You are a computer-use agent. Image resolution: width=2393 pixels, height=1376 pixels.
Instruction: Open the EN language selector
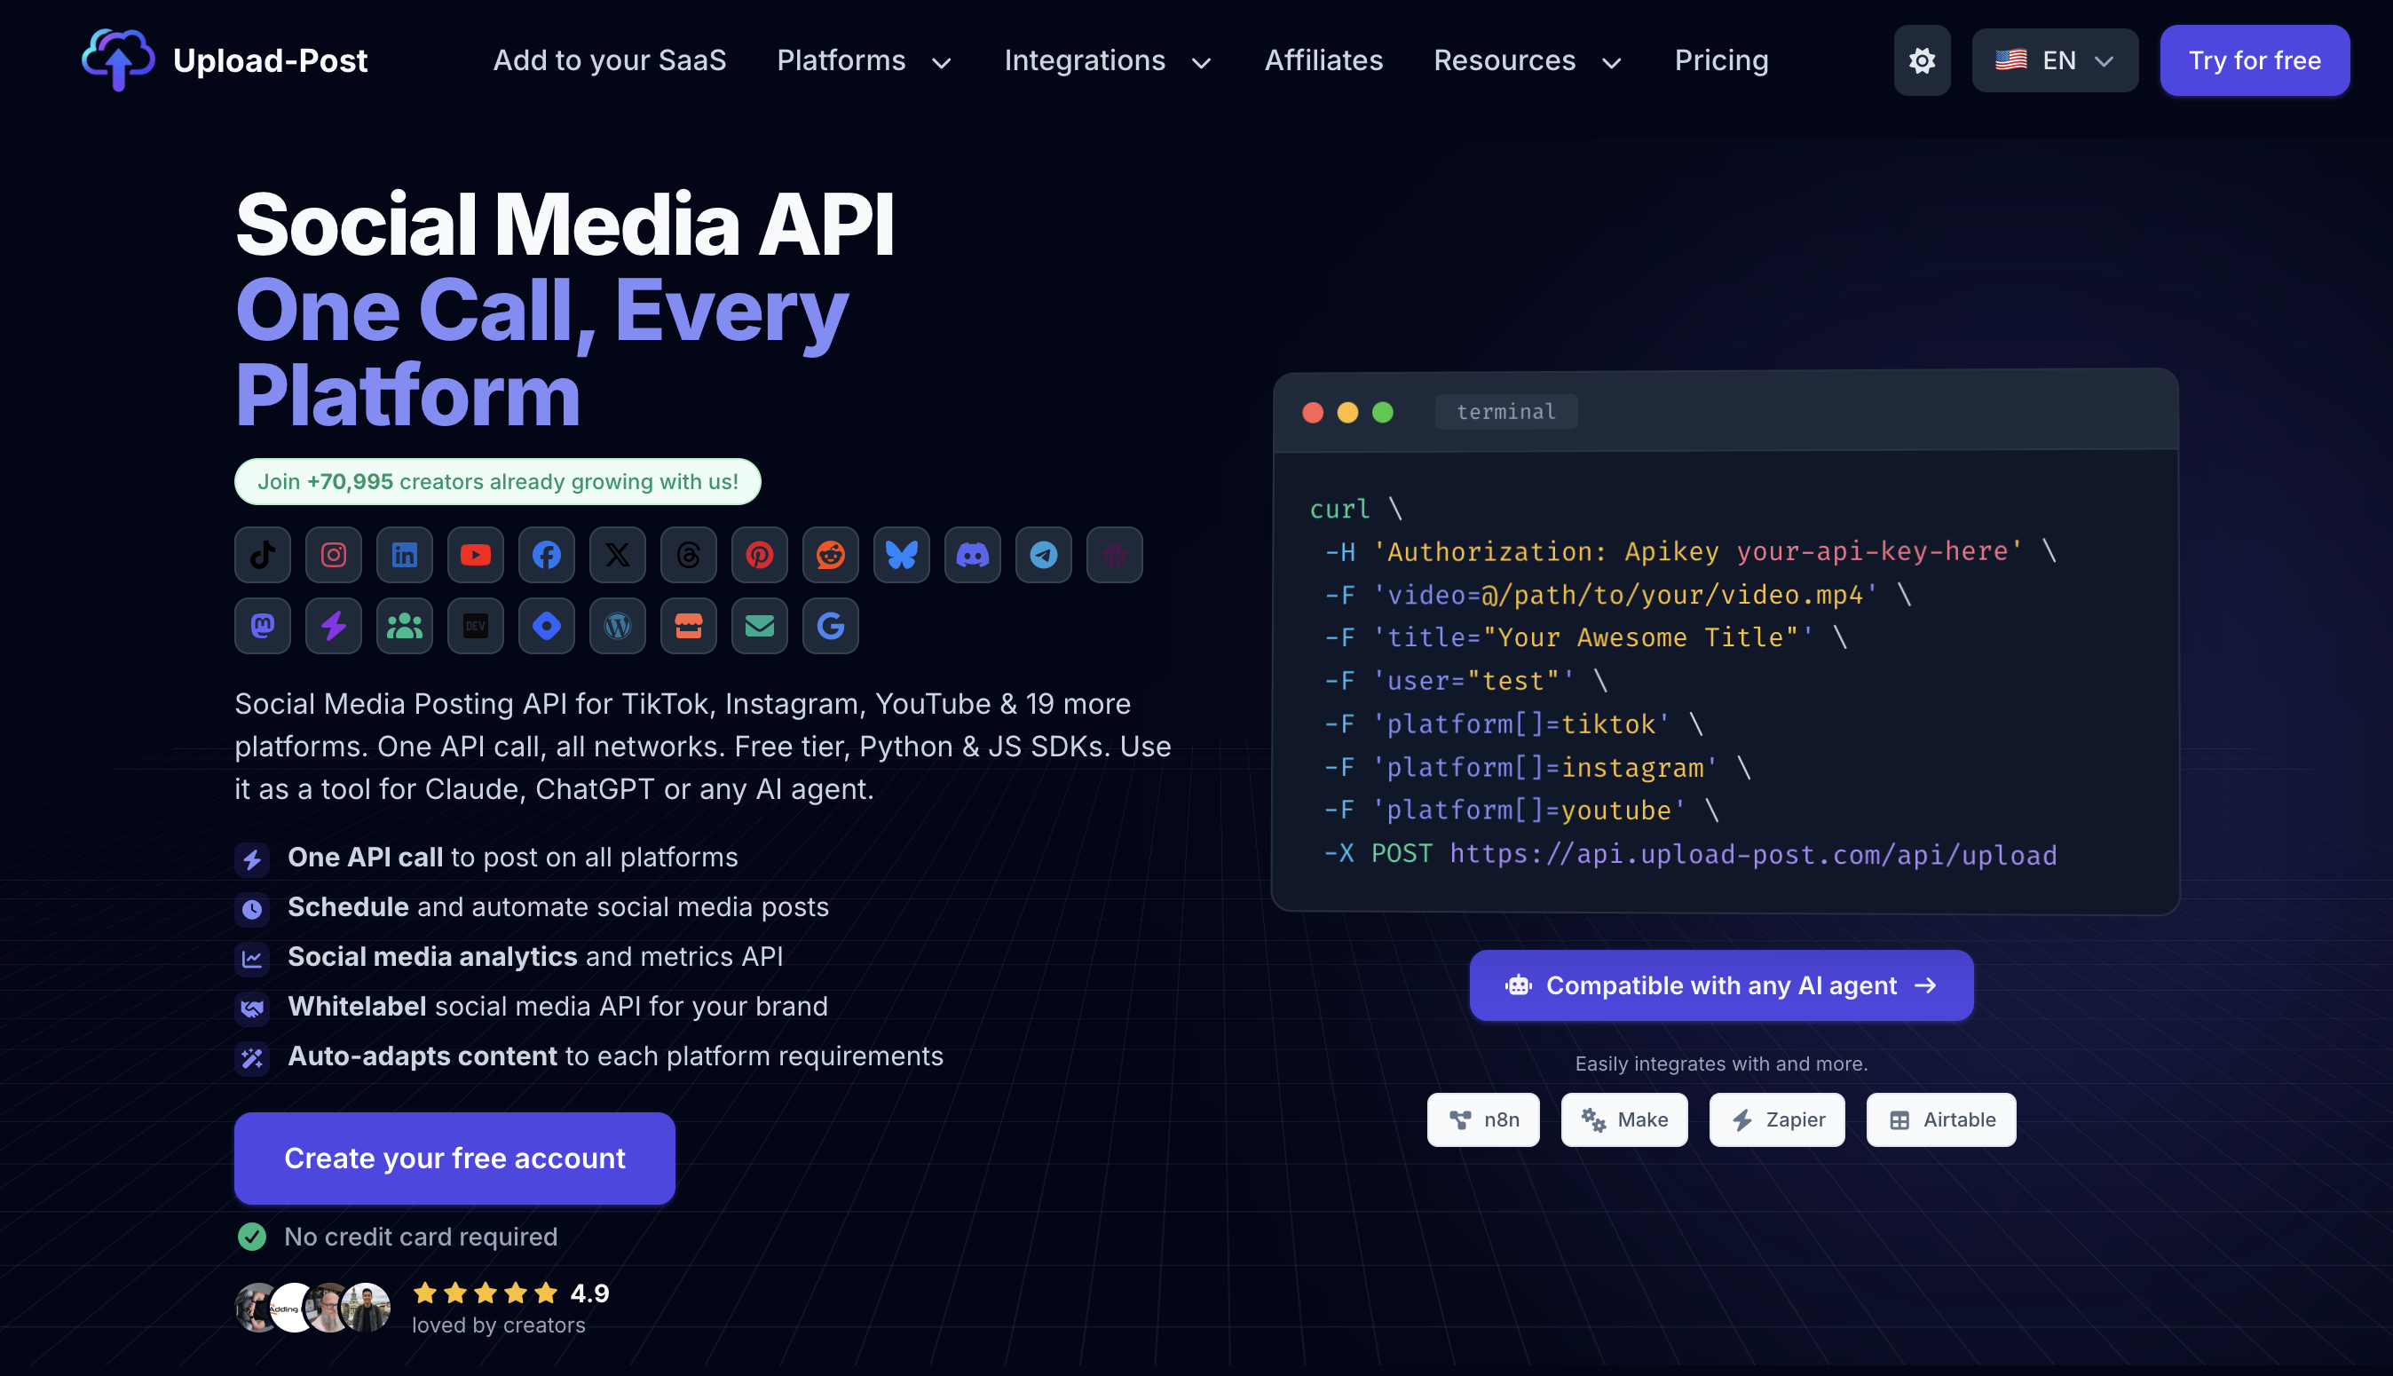point(2055,60)
